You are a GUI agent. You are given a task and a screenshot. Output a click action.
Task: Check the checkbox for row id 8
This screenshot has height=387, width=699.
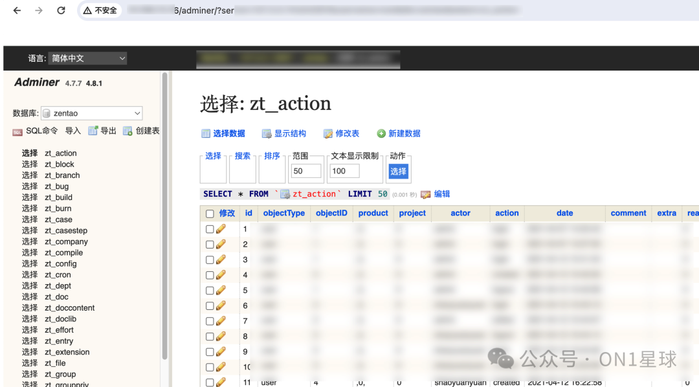point(210,337)
